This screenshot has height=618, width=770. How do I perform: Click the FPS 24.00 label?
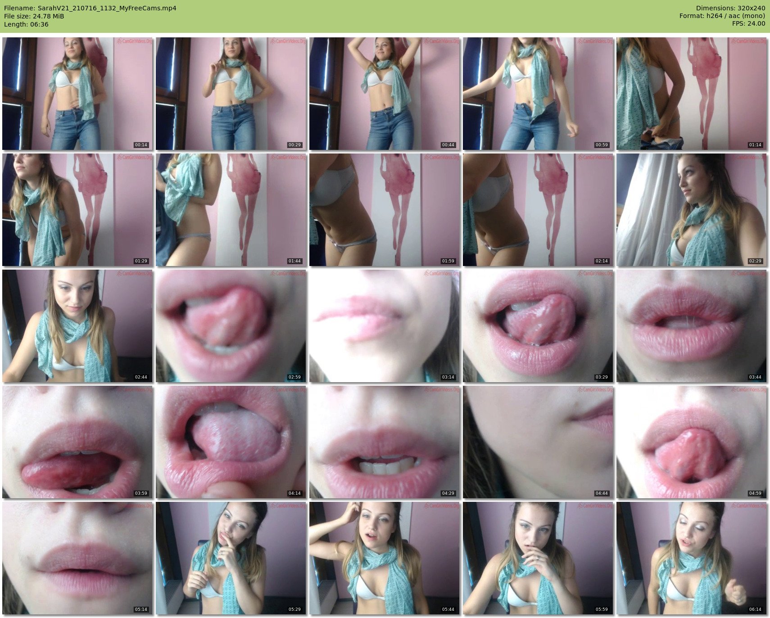point(748,23)
